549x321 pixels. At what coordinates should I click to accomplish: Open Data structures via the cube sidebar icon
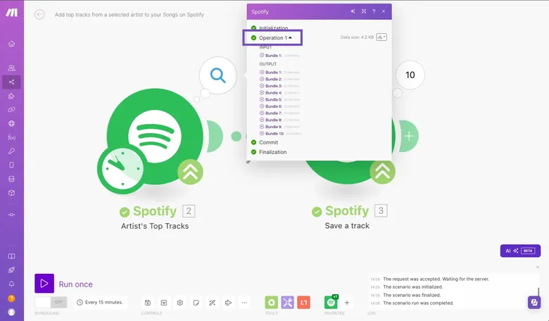click(x=11, y=193)
